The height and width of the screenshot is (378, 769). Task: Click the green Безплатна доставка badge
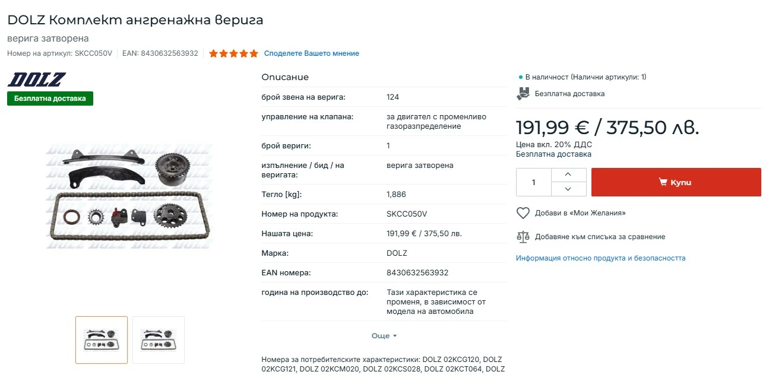click(50, 99)
